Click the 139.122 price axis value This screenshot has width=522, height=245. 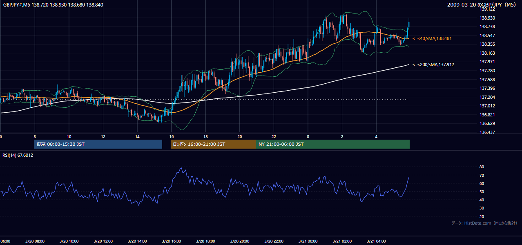point(487,9)
